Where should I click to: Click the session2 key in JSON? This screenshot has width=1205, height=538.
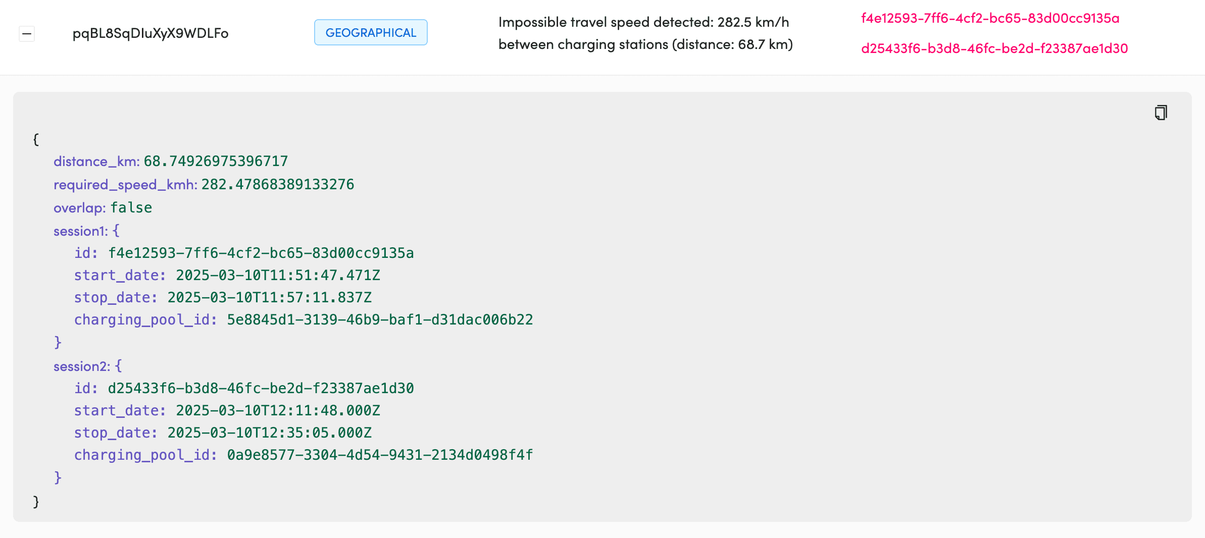81,366
